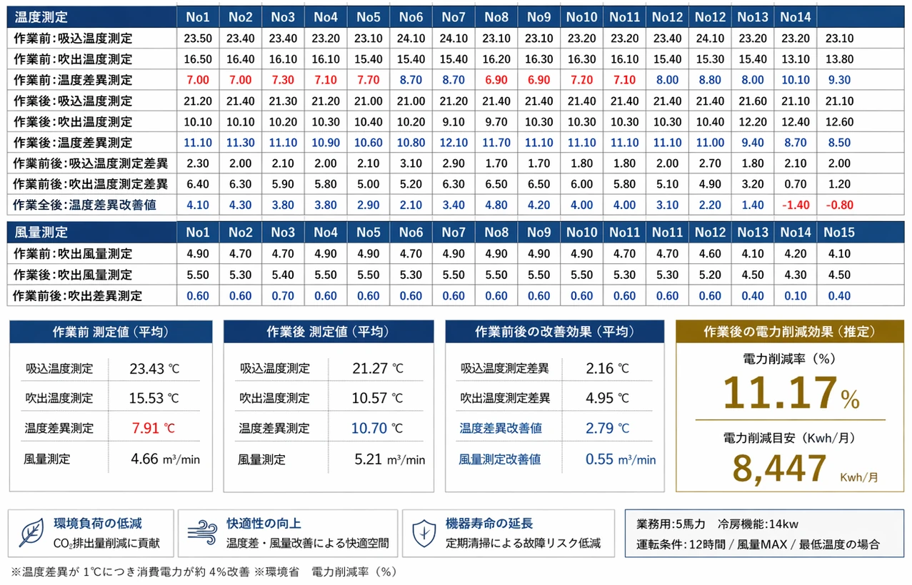Click the shield icon beside 機器寿命の延長
This screenshot has height=585, width=912.
(426, 533)
